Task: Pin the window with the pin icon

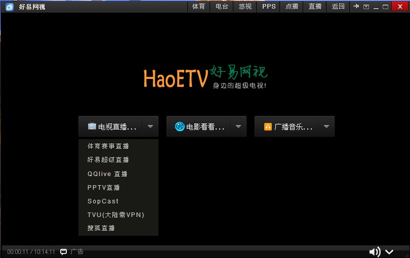Action: [356, 6]
